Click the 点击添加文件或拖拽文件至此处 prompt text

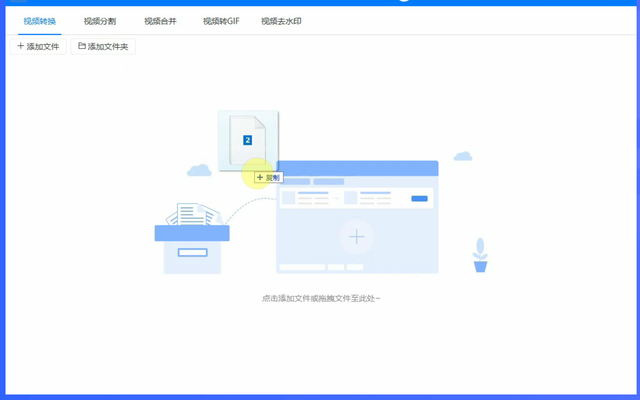321,298
